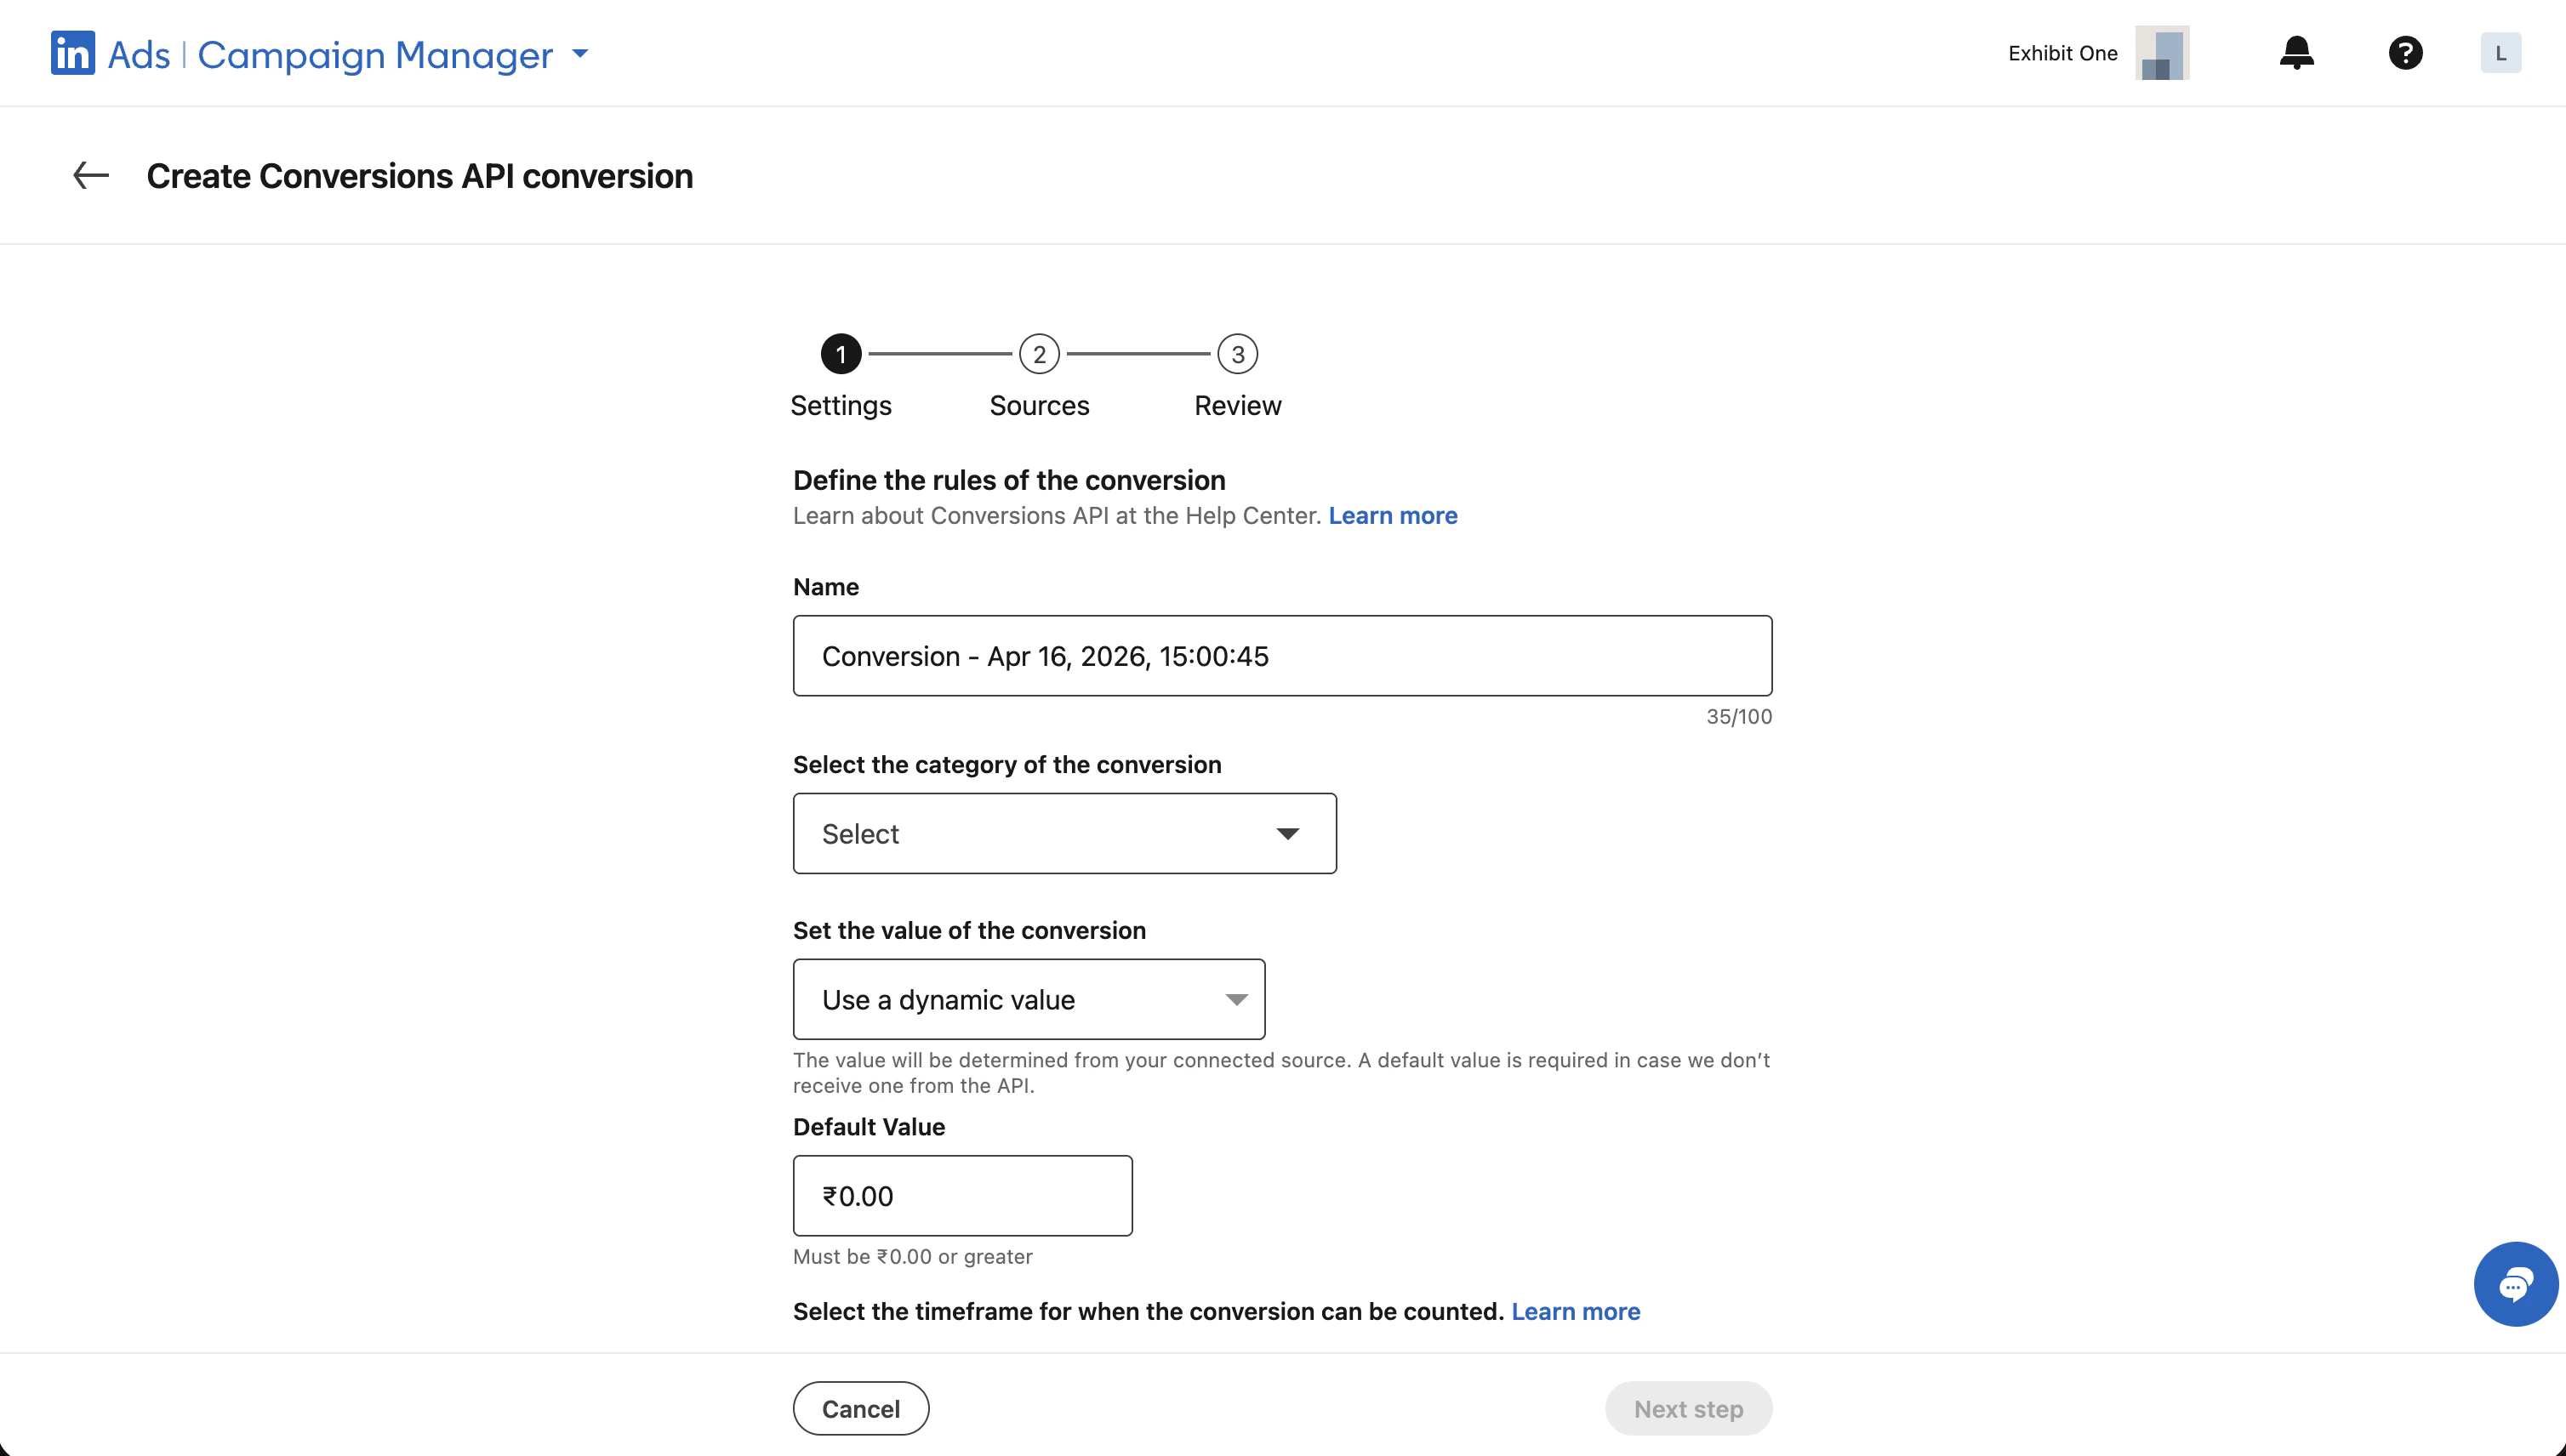Open 'Learn more' about Conversions API
2566x1456 pixels.
click(1392, 515)
